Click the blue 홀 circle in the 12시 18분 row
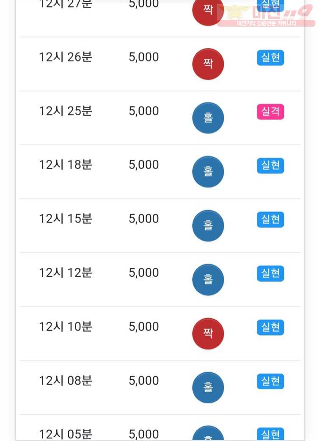The image size is (320, 441). (208, 172)
